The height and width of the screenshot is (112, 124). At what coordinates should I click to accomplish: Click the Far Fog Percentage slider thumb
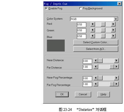[x=112, y=84]
